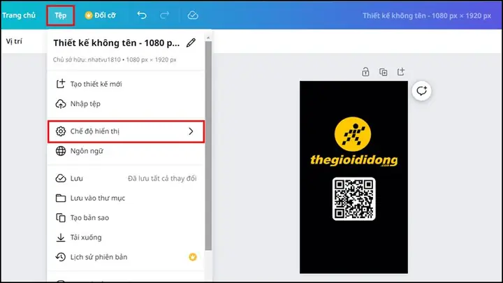Click the crown premium badge on Lịch sử phiên bản

click(193, 257)
